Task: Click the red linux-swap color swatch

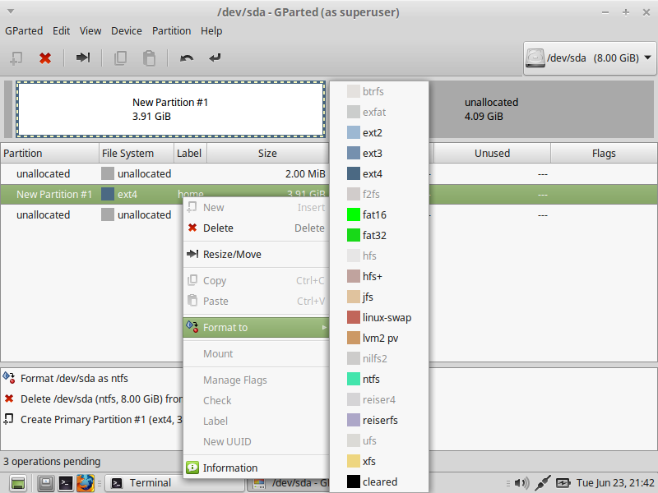Action: pos(354,317)
